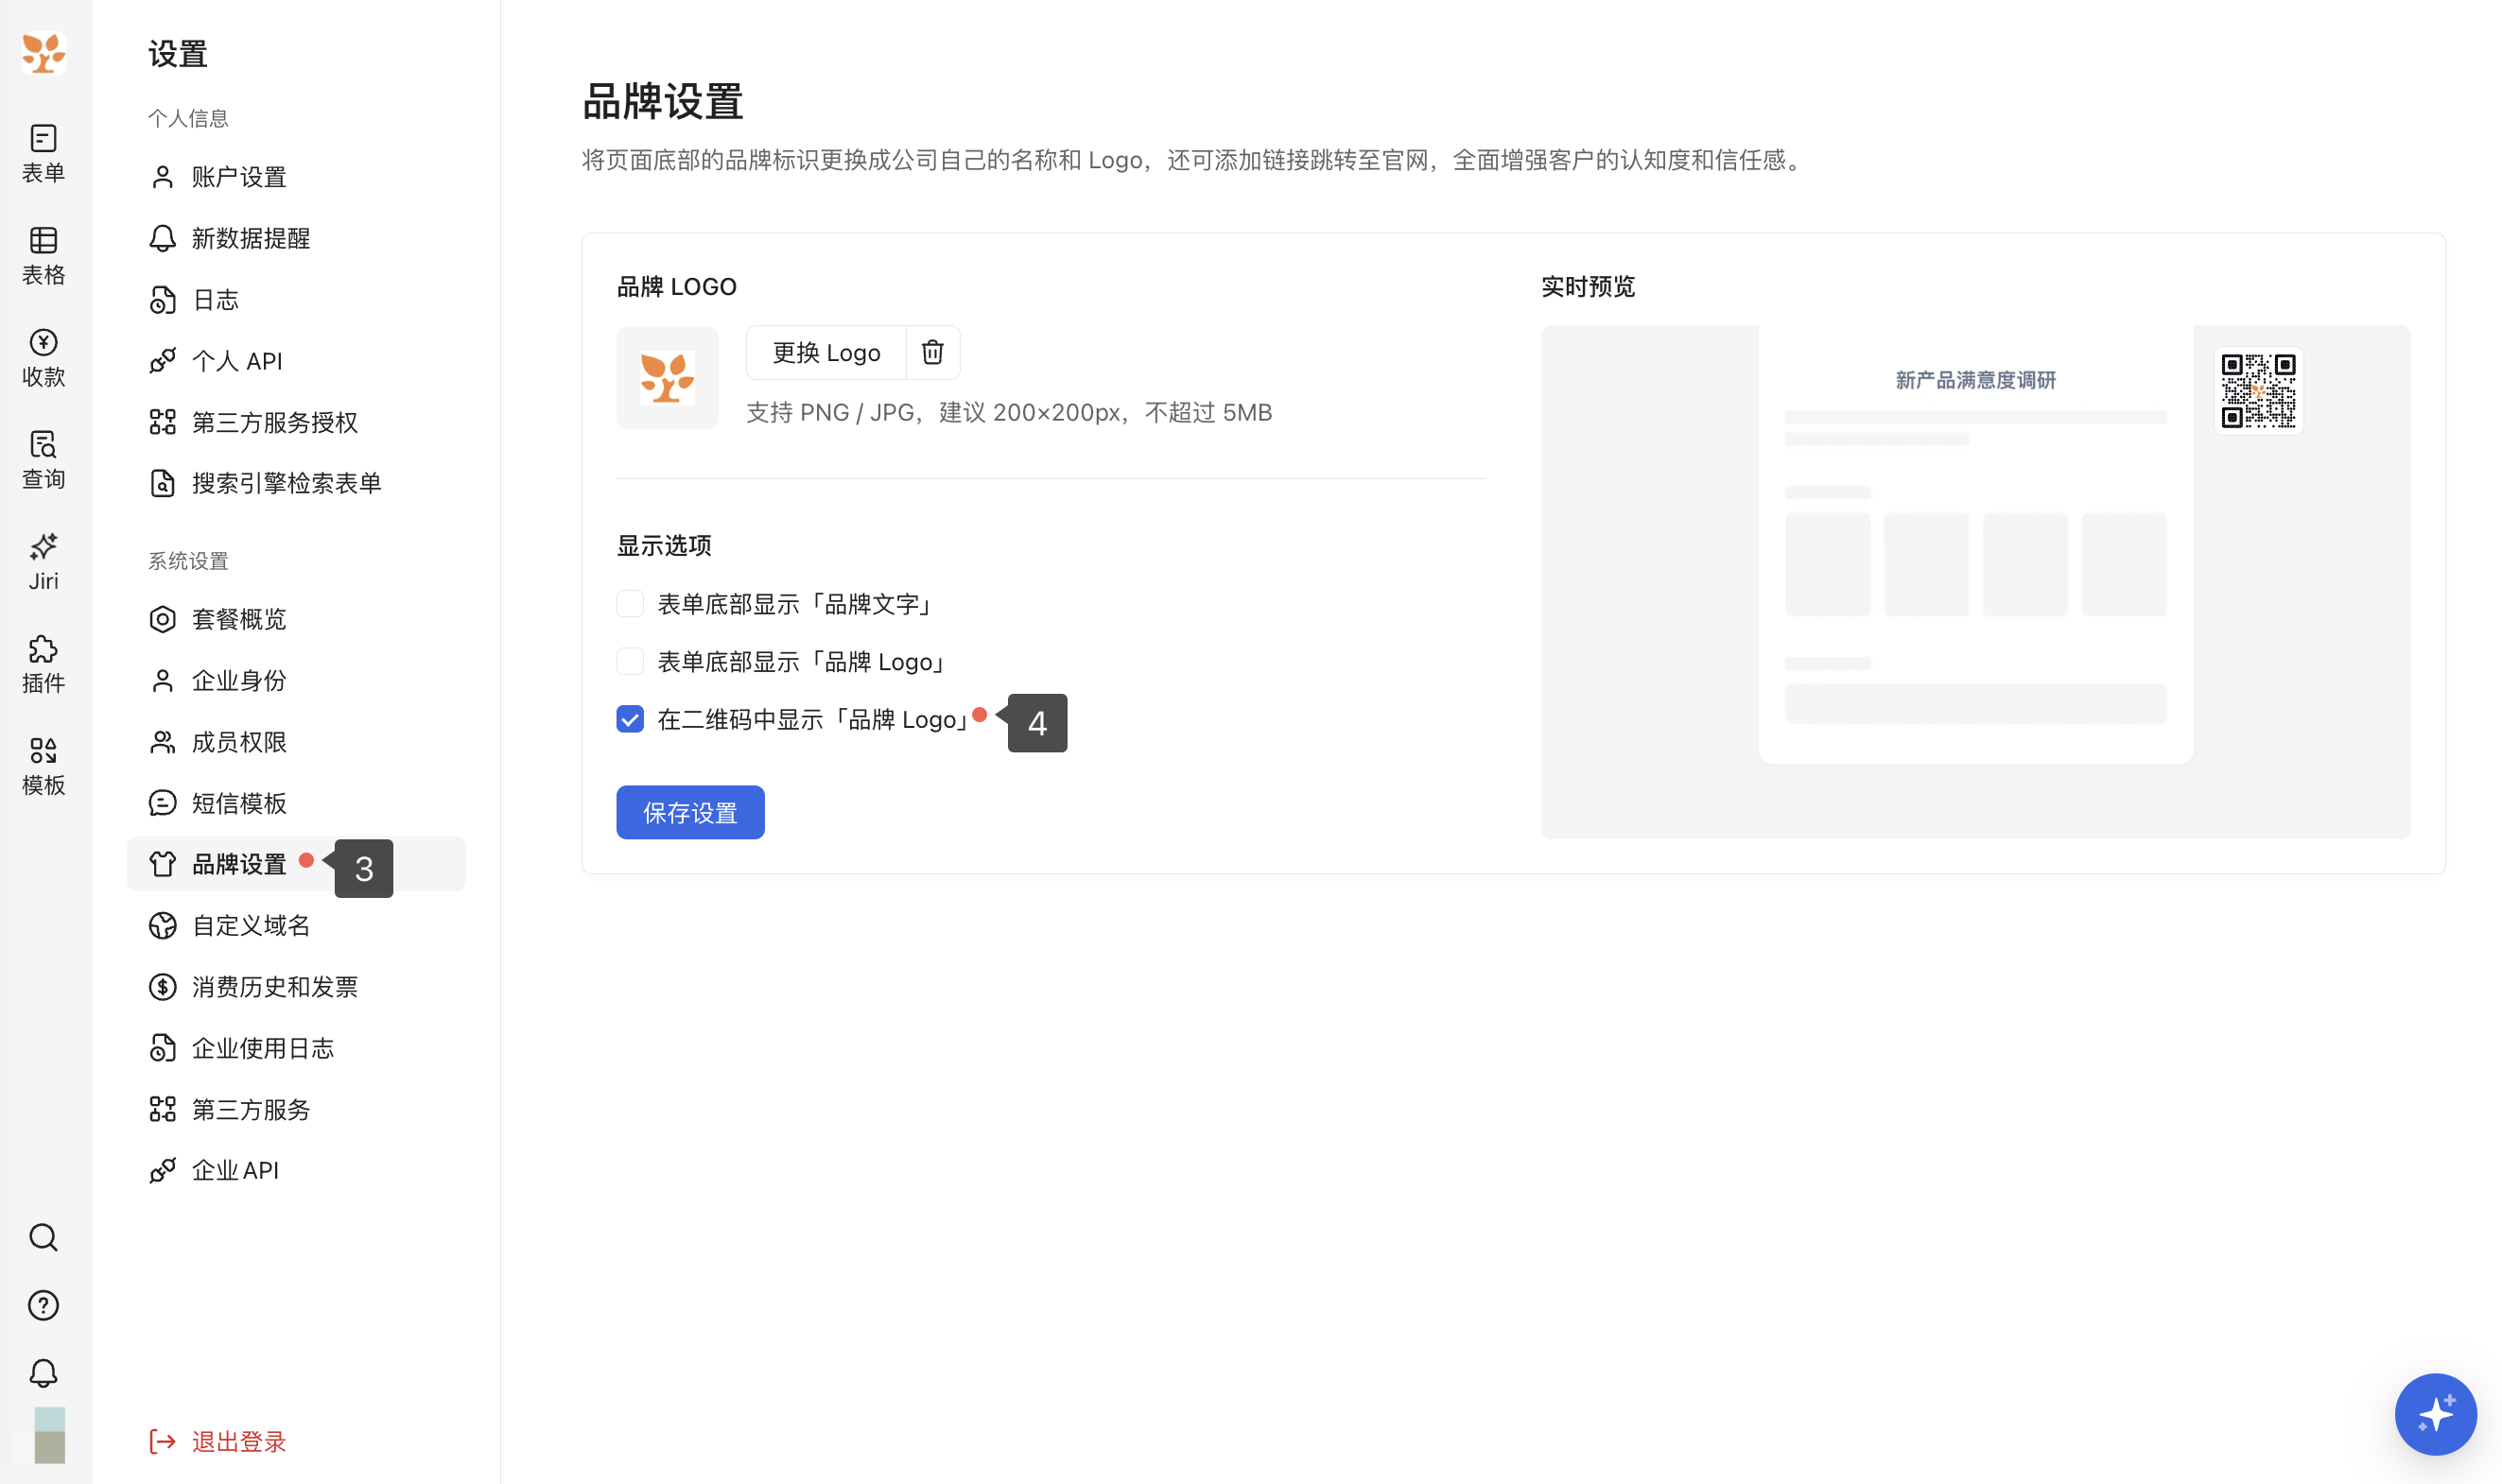Open the 查询 query section
Screen dimensions: 2502x1484
tap(43, 459)
